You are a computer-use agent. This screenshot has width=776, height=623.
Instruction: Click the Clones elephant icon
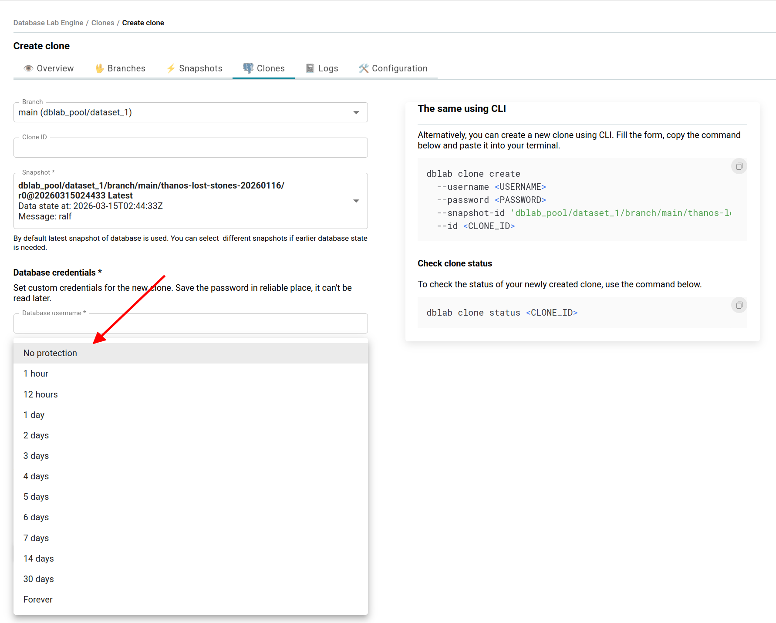tap(248, 68)
